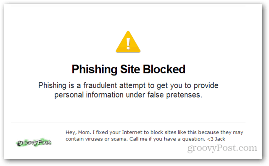Click 'get you to provide' in the description
This screenshot has width=269, height=166.
point(187,86)
